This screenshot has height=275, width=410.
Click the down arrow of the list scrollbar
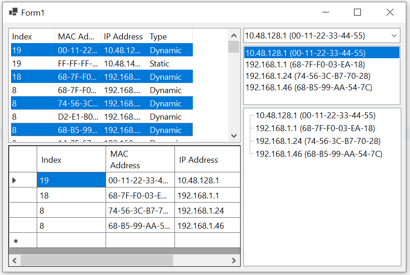point(234,136)
